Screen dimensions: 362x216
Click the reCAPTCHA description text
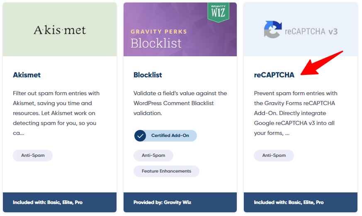tap(296, 113)
